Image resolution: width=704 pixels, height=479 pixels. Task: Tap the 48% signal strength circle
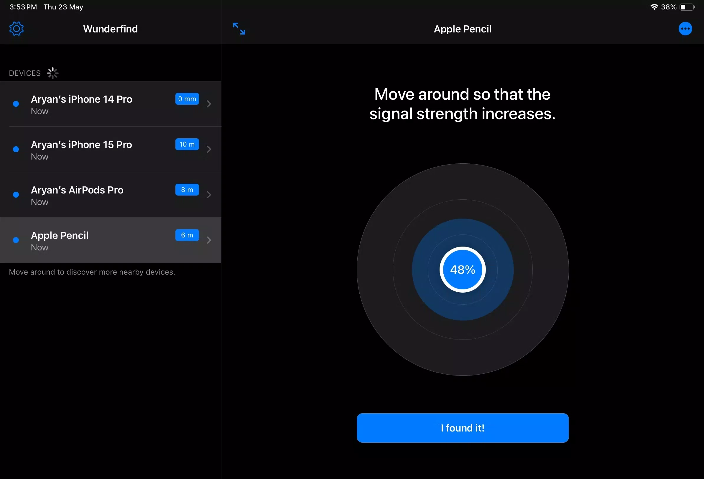pos(462,270)
